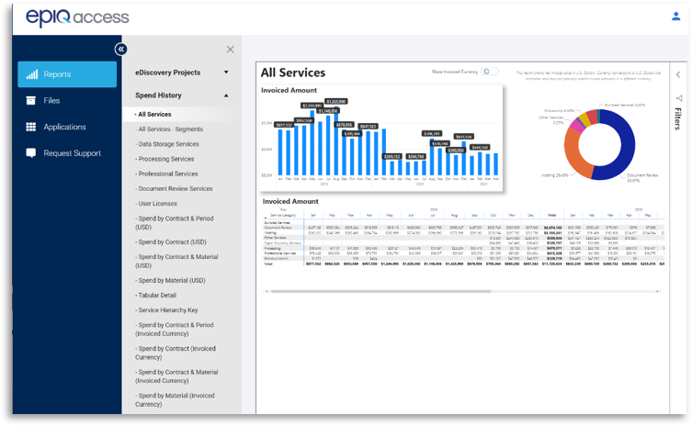692x426 pixels.
Task: Click the $444,550 bar label
Action: (x=480, y=147)
